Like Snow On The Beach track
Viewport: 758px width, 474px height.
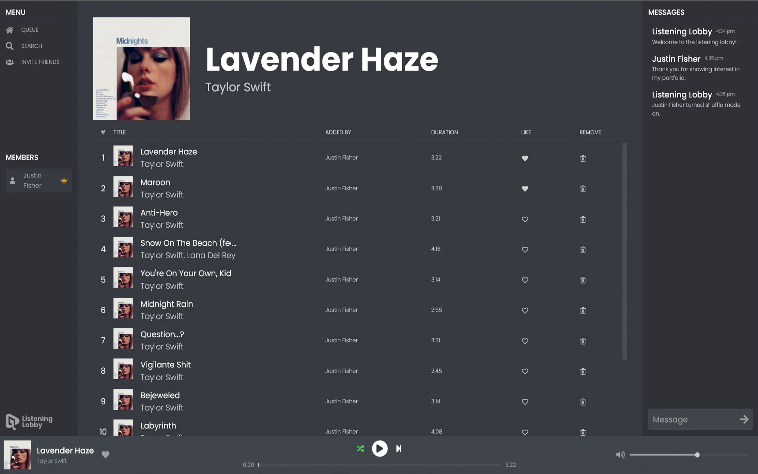click(x=525, y=249)
